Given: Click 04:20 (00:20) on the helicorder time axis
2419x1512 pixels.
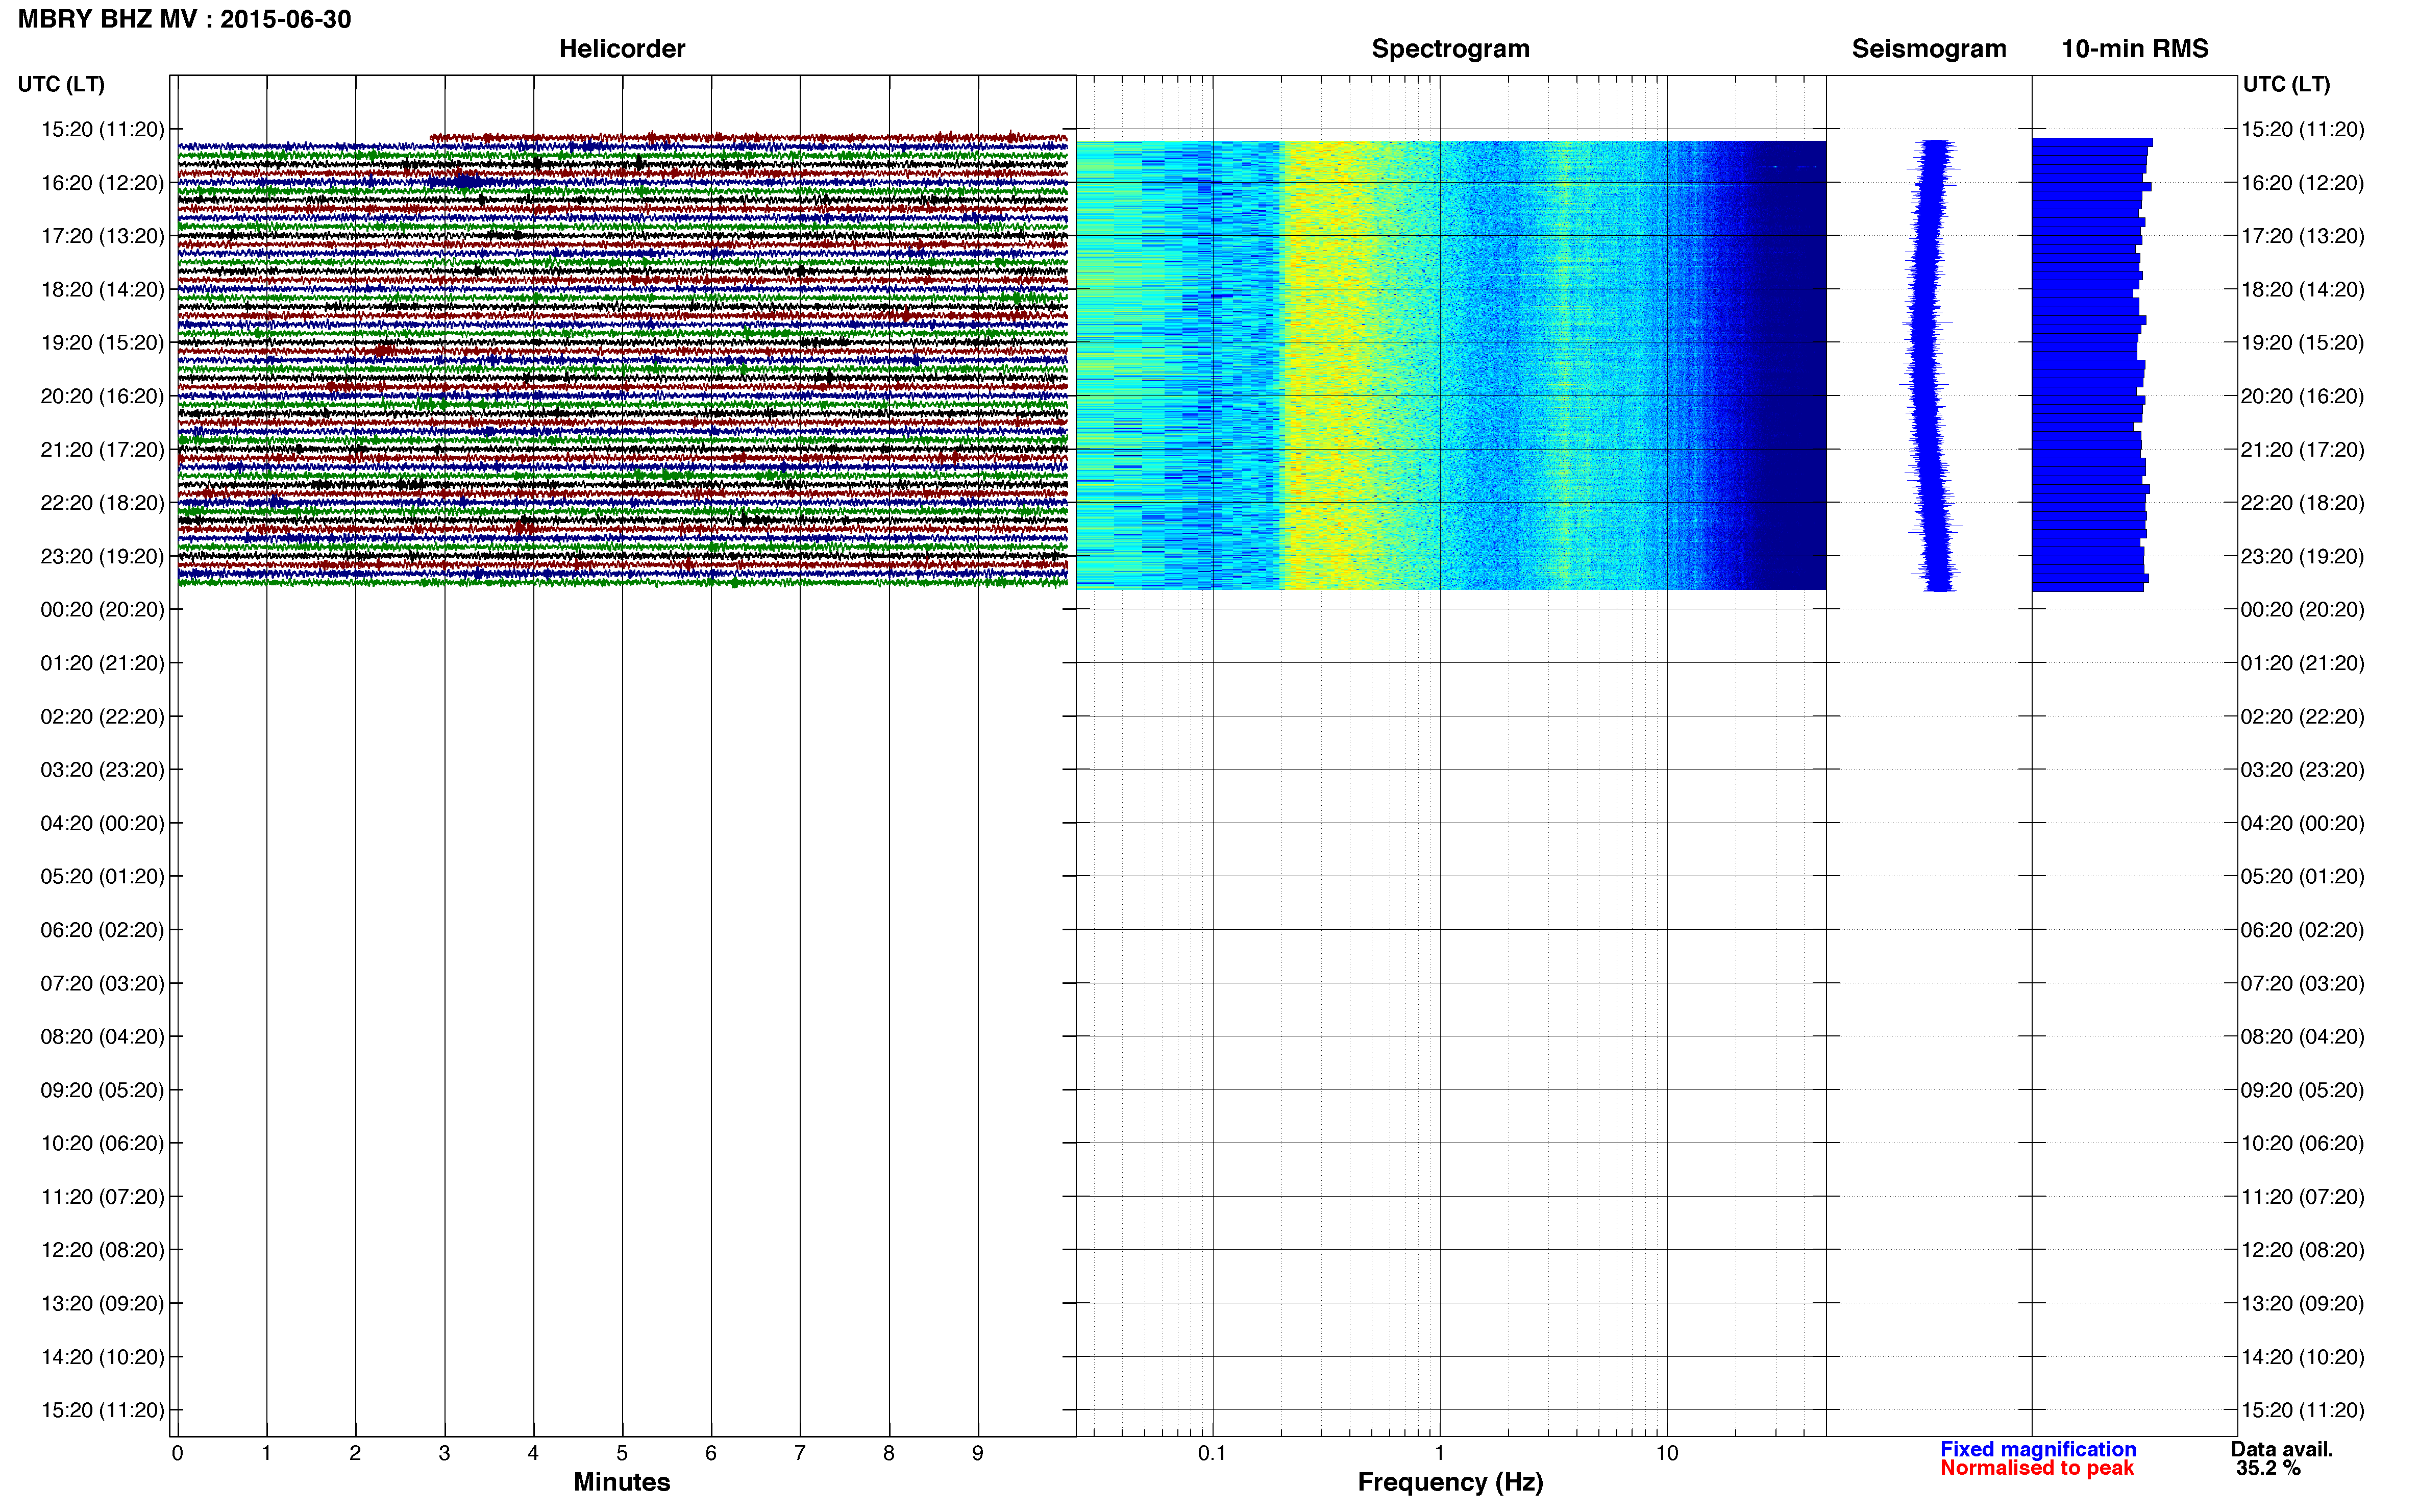Looking at the screenshot, I should (x=102, y=823).
